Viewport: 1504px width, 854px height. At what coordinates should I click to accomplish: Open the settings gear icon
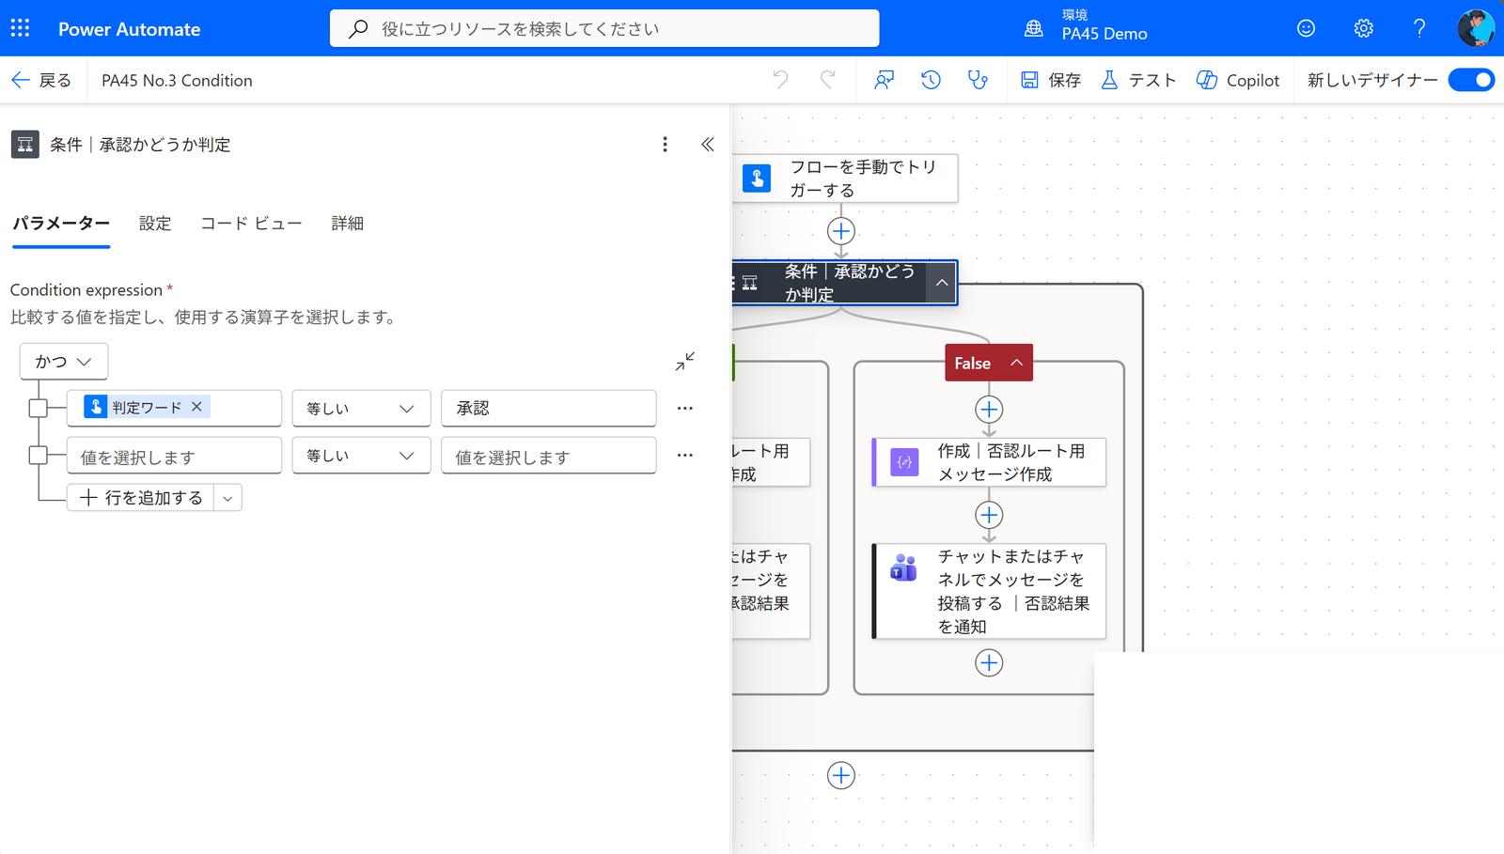pyautogui.click(x=1363, y=28)
